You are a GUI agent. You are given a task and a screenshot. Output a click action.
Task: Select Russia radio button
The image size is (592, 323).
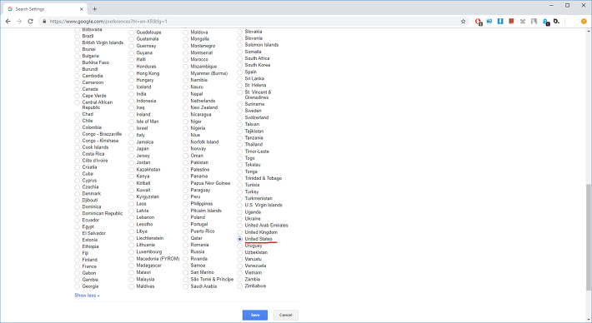coord(185,251)
